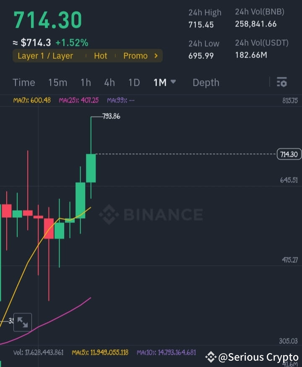
Task: Select the Time timeframe option
Action: coord(24,82)
